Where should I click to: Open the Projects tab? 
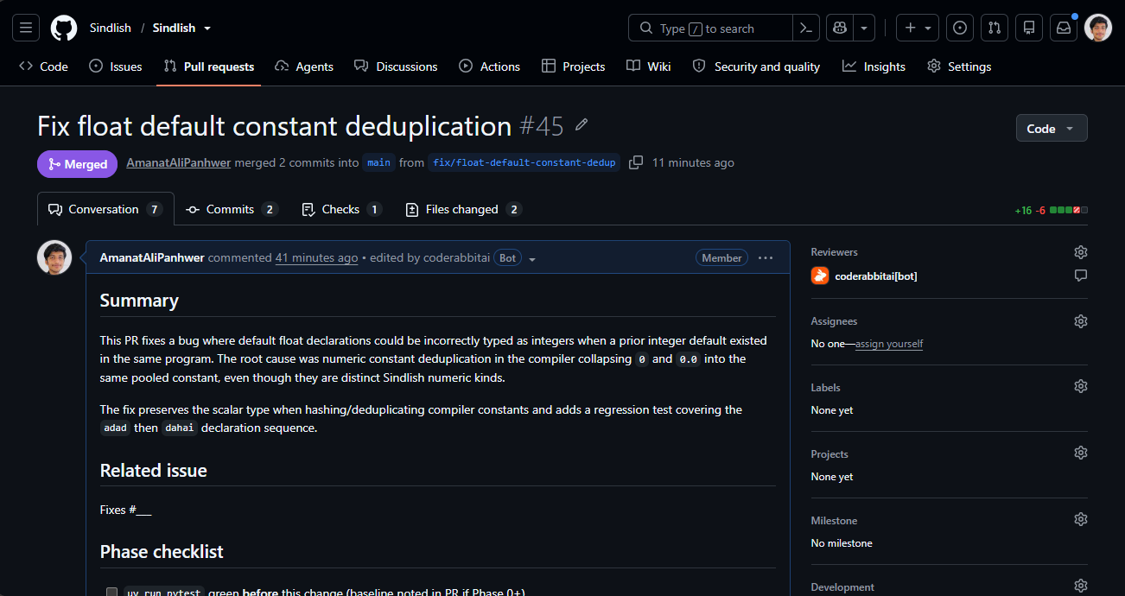[x=574, y=67]
